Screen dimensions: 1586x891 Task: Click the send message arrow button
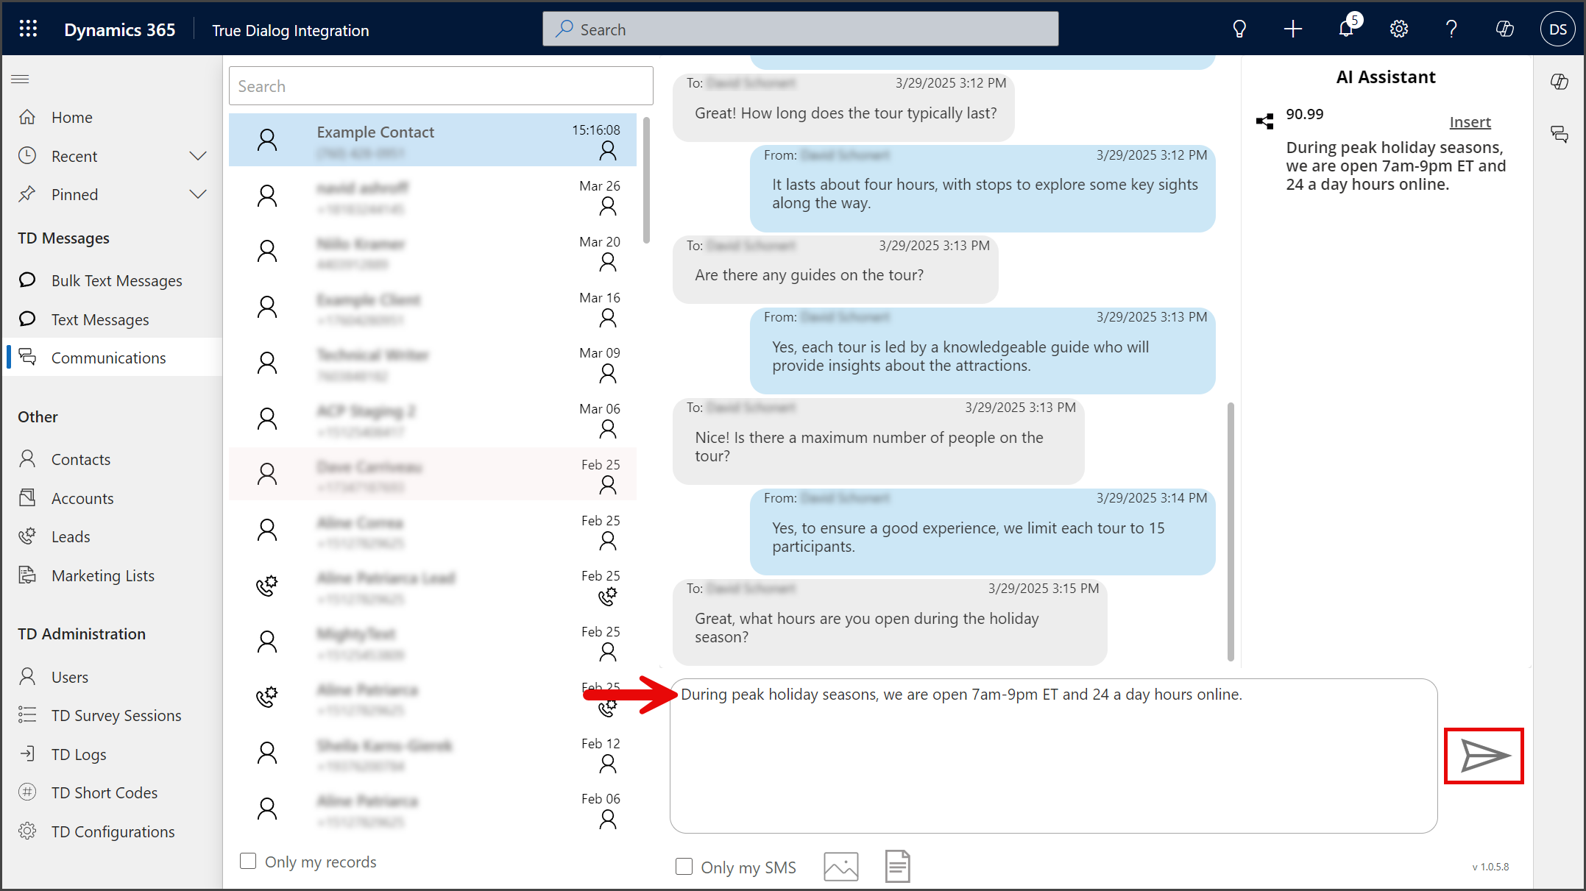(x=1484, y=756)
